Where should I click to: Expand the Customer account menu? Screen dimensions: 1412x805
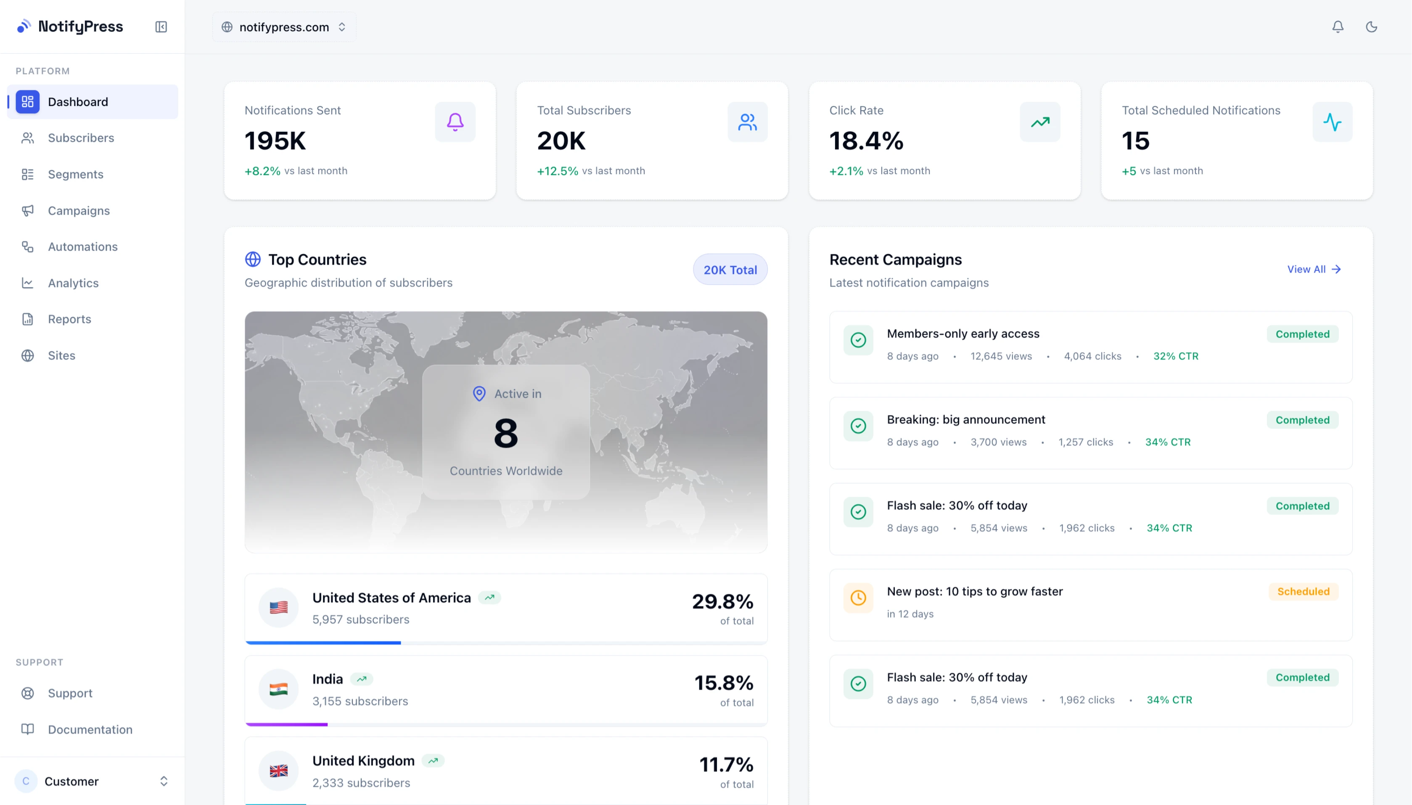point(92,781)
